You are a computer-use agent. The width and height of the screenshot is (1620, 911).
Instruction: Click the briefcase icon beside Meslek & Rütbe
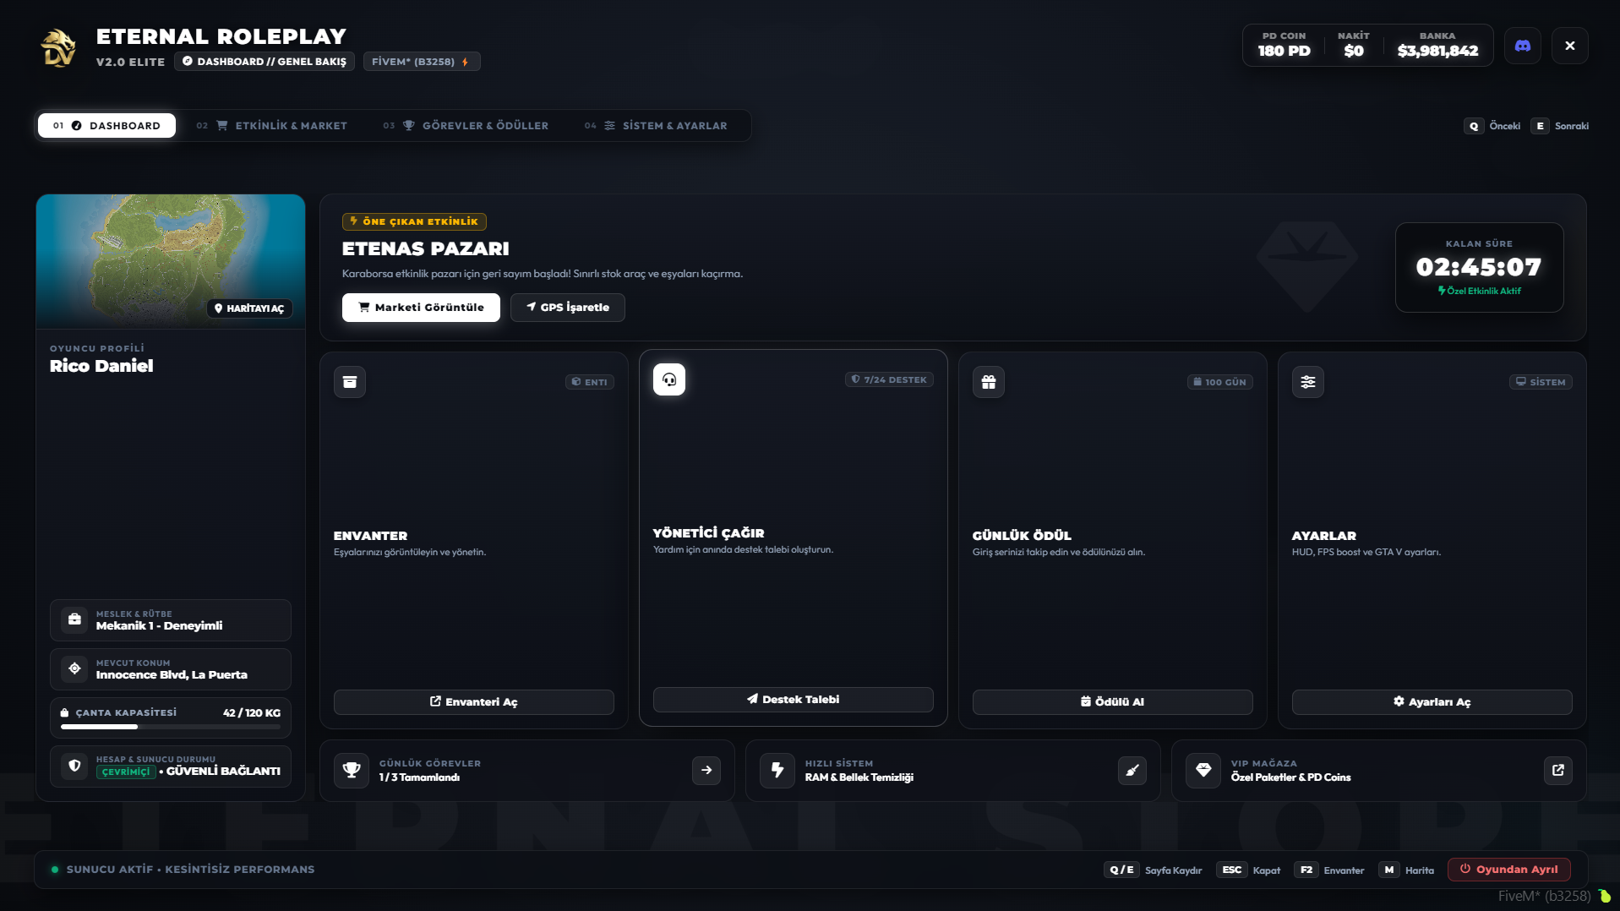pos(74,619)
